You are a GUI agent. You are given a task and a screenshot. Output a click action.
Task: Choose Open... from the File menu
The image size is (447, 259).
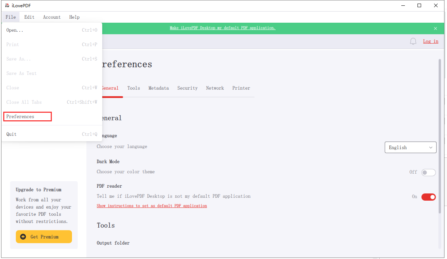(52, 30)
